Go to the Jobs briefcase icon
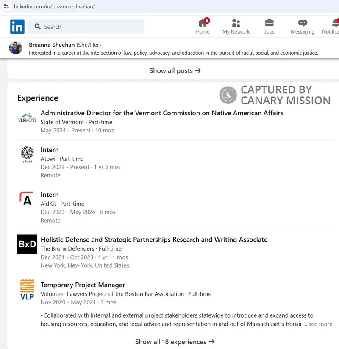 coord(270,23)
